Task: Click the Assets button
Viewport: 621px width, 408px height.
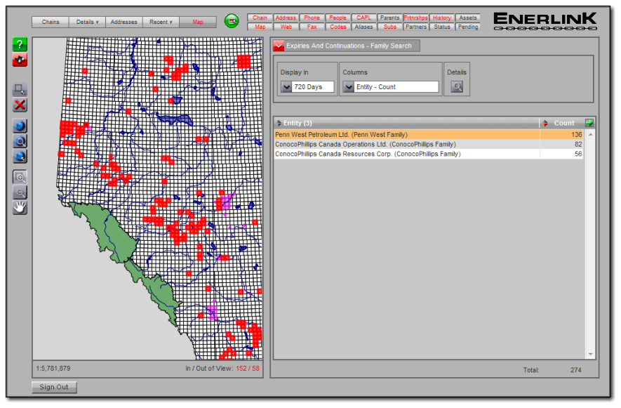Action: click(x=468, y=18)
